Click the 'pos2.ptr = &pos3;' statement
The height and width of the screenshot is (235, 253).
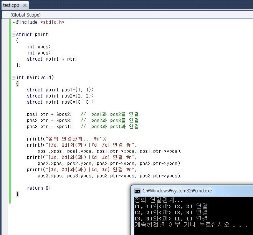(x=49, y=121)
